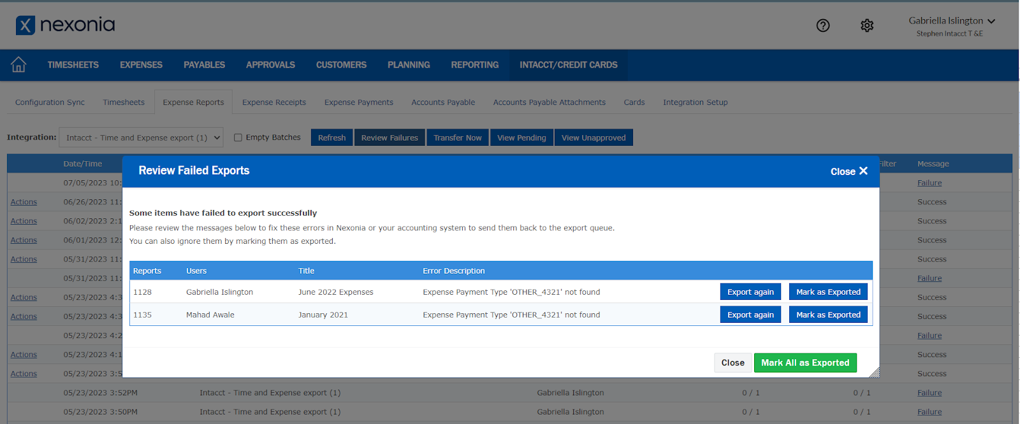Screen dimensions: 1020x424
Task: Switch to the Configuration Sync tab
Action: tap(50, 102)
